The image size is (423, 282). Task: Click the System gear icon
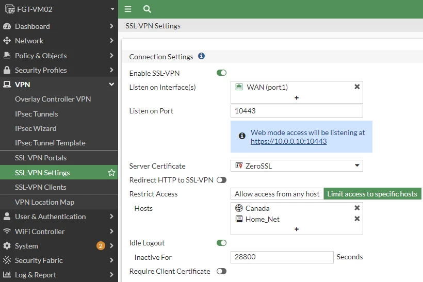(x=7, y=245)
